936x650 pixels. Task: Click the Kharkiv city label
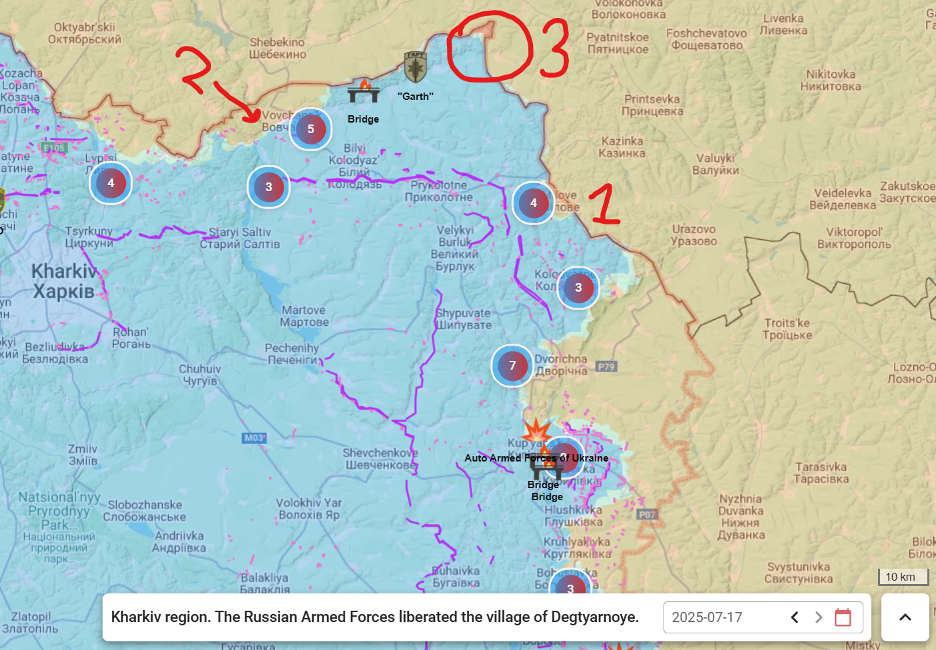point(64,281)
